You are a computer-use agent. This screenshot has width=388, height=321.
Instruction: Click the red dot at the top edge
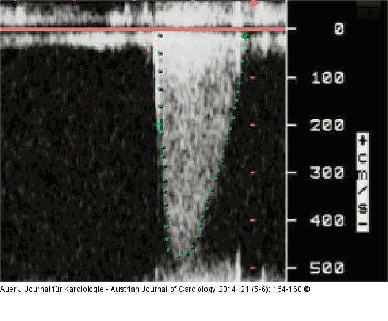pyautogui.click(x=253, y=4)
